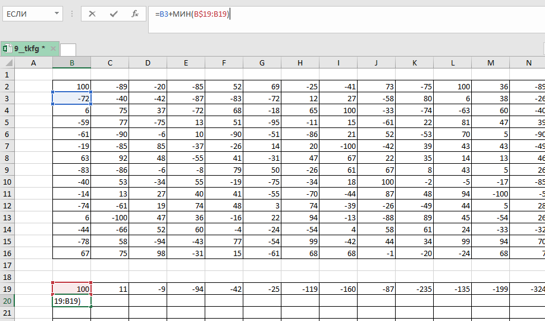Confirm the formula with the checkmark icon
Screen dimensions: 545x321
114,14
